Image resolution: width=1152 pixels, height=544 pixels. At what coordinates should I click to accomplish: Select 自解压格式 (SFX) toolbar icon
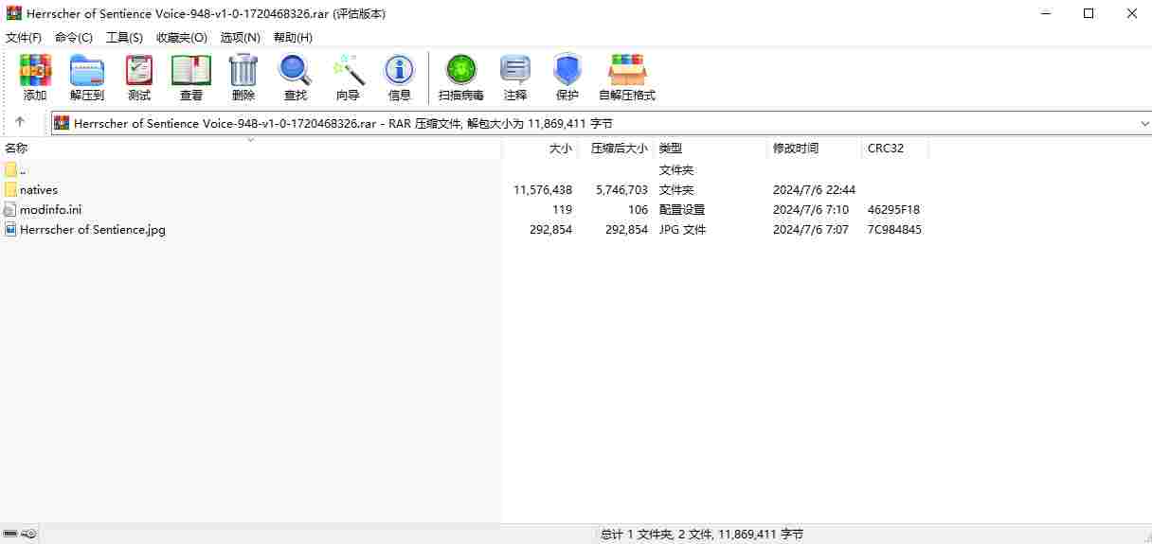click(x=627, y=70)
